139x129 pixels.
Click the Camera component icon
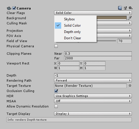9,8
